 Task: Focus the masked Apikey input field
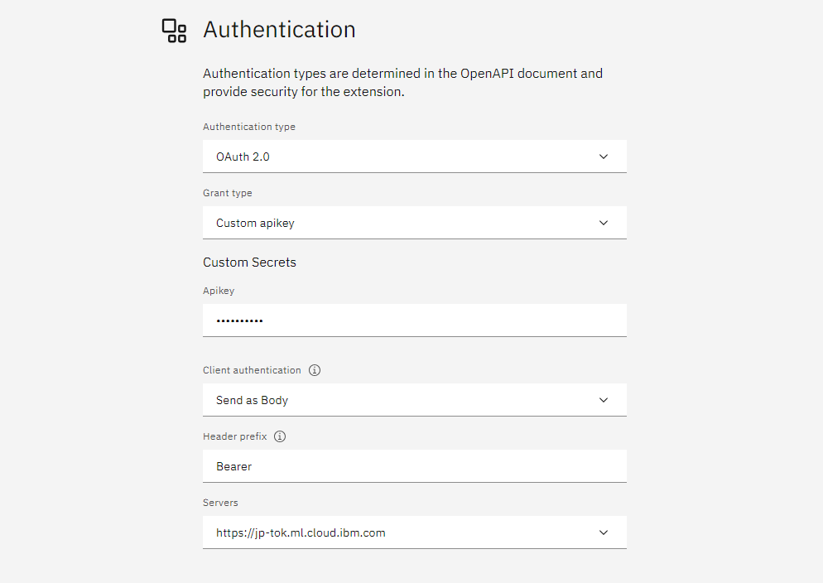coord(414,320)
